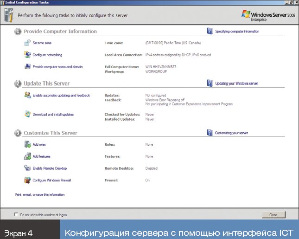The width and height of the screenshot is (299, 239).
Task: Click the Initial Configuration Tasks title bar icon
Action: point(3,2)
